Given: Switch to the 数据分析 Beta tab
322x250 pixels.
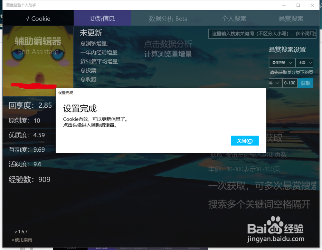Looking at the screenshot, I should pyautogui.click(x=168, y=18).
